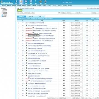Click title-image icon in row ID 521
The image size is (99, 99).
pyautogui.click(x=27, y=60)
